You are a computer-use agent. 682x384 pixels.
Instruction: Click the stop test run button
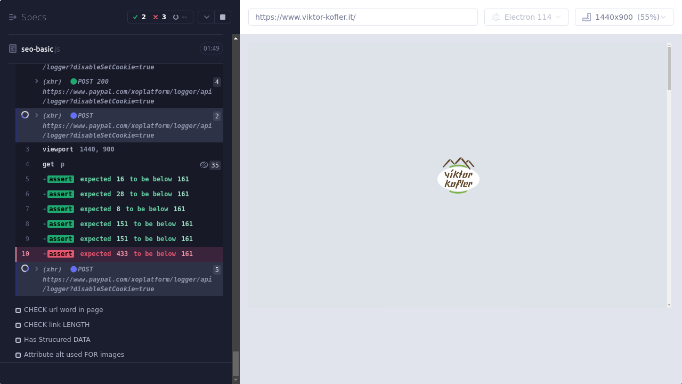(x=223, y=17)
